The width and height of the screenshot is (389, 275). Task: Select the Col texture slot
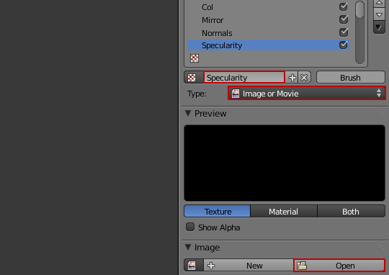(x=268, y=7)
